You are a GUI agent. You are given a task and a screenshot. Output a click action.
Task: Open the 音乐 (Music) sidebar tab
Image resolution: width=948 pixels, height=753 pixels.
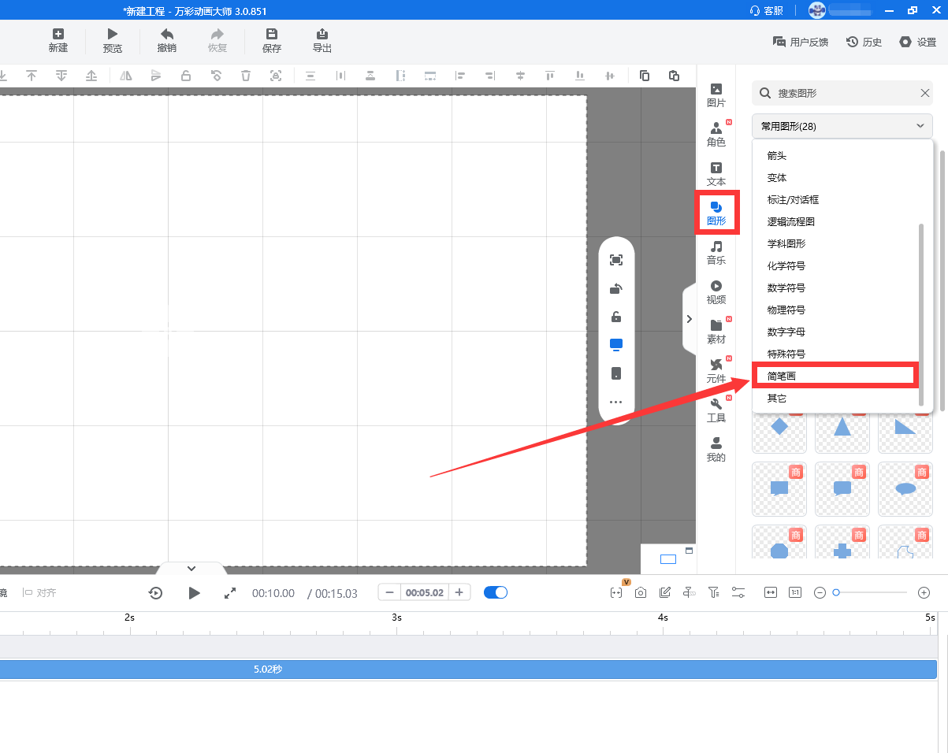click(x=716, y=252)
